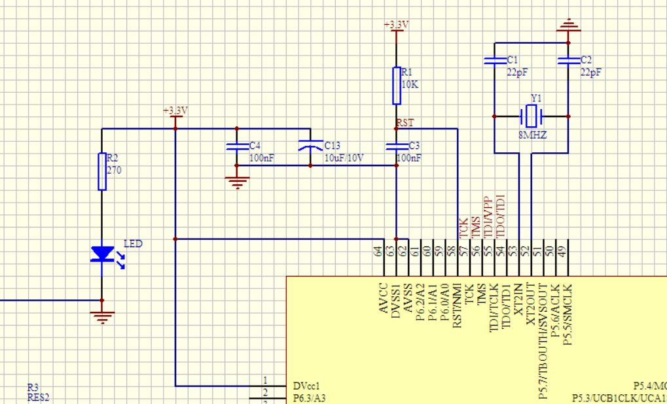Click the XT2OUT pin name

tap(530, 304)
